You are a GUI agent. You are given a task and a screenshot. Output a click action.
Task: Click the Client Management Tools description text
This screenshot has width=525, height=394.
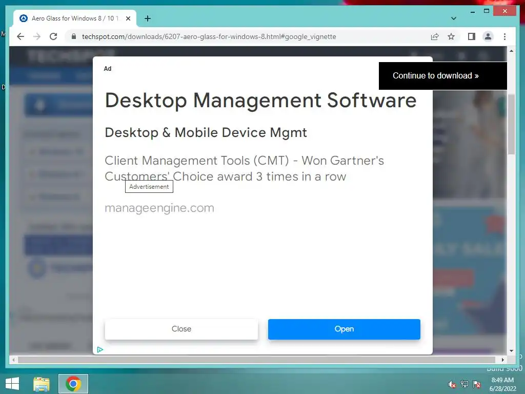pyautogui.click(x=245, y=168)
